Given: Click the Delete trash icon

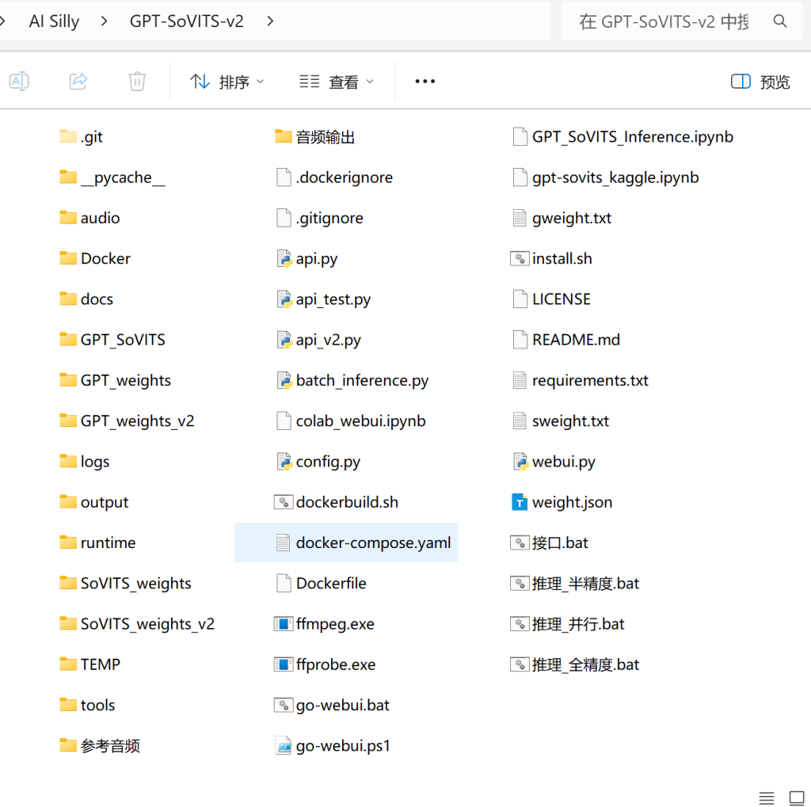Looking at the screenshot, I should (137, 82).
